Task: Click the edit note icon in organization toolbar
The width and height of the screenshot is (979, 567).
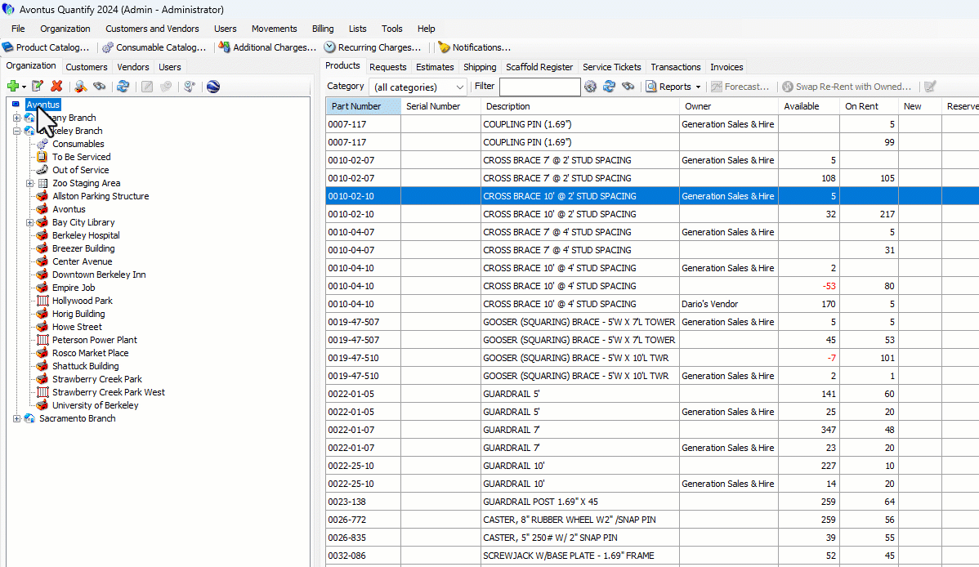Action: pyautogui.click(x=38, y=86)
